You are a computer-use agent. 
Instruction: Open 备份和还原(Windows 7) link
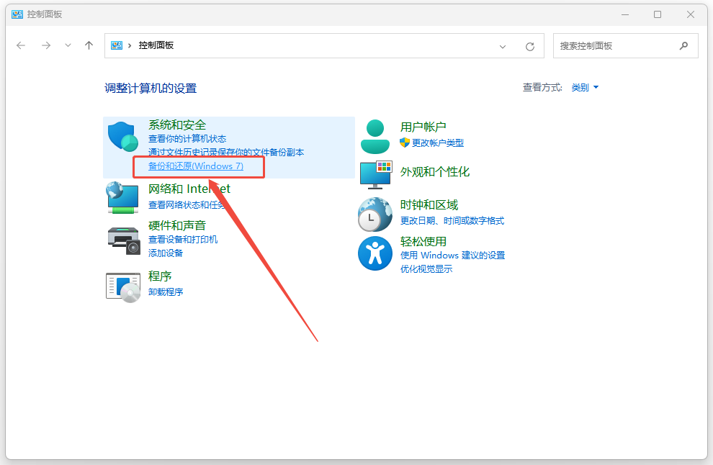(196, 166)
